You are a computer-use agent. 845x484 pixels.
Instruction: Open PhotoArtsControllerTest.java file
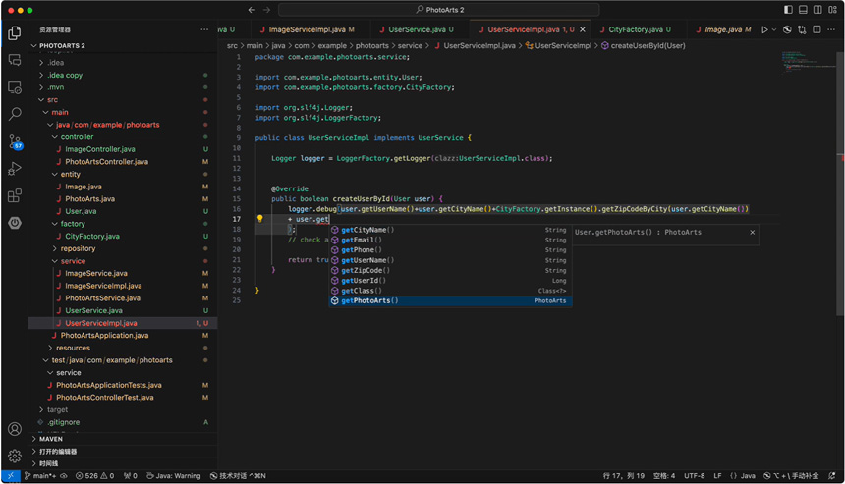[124, 398]
